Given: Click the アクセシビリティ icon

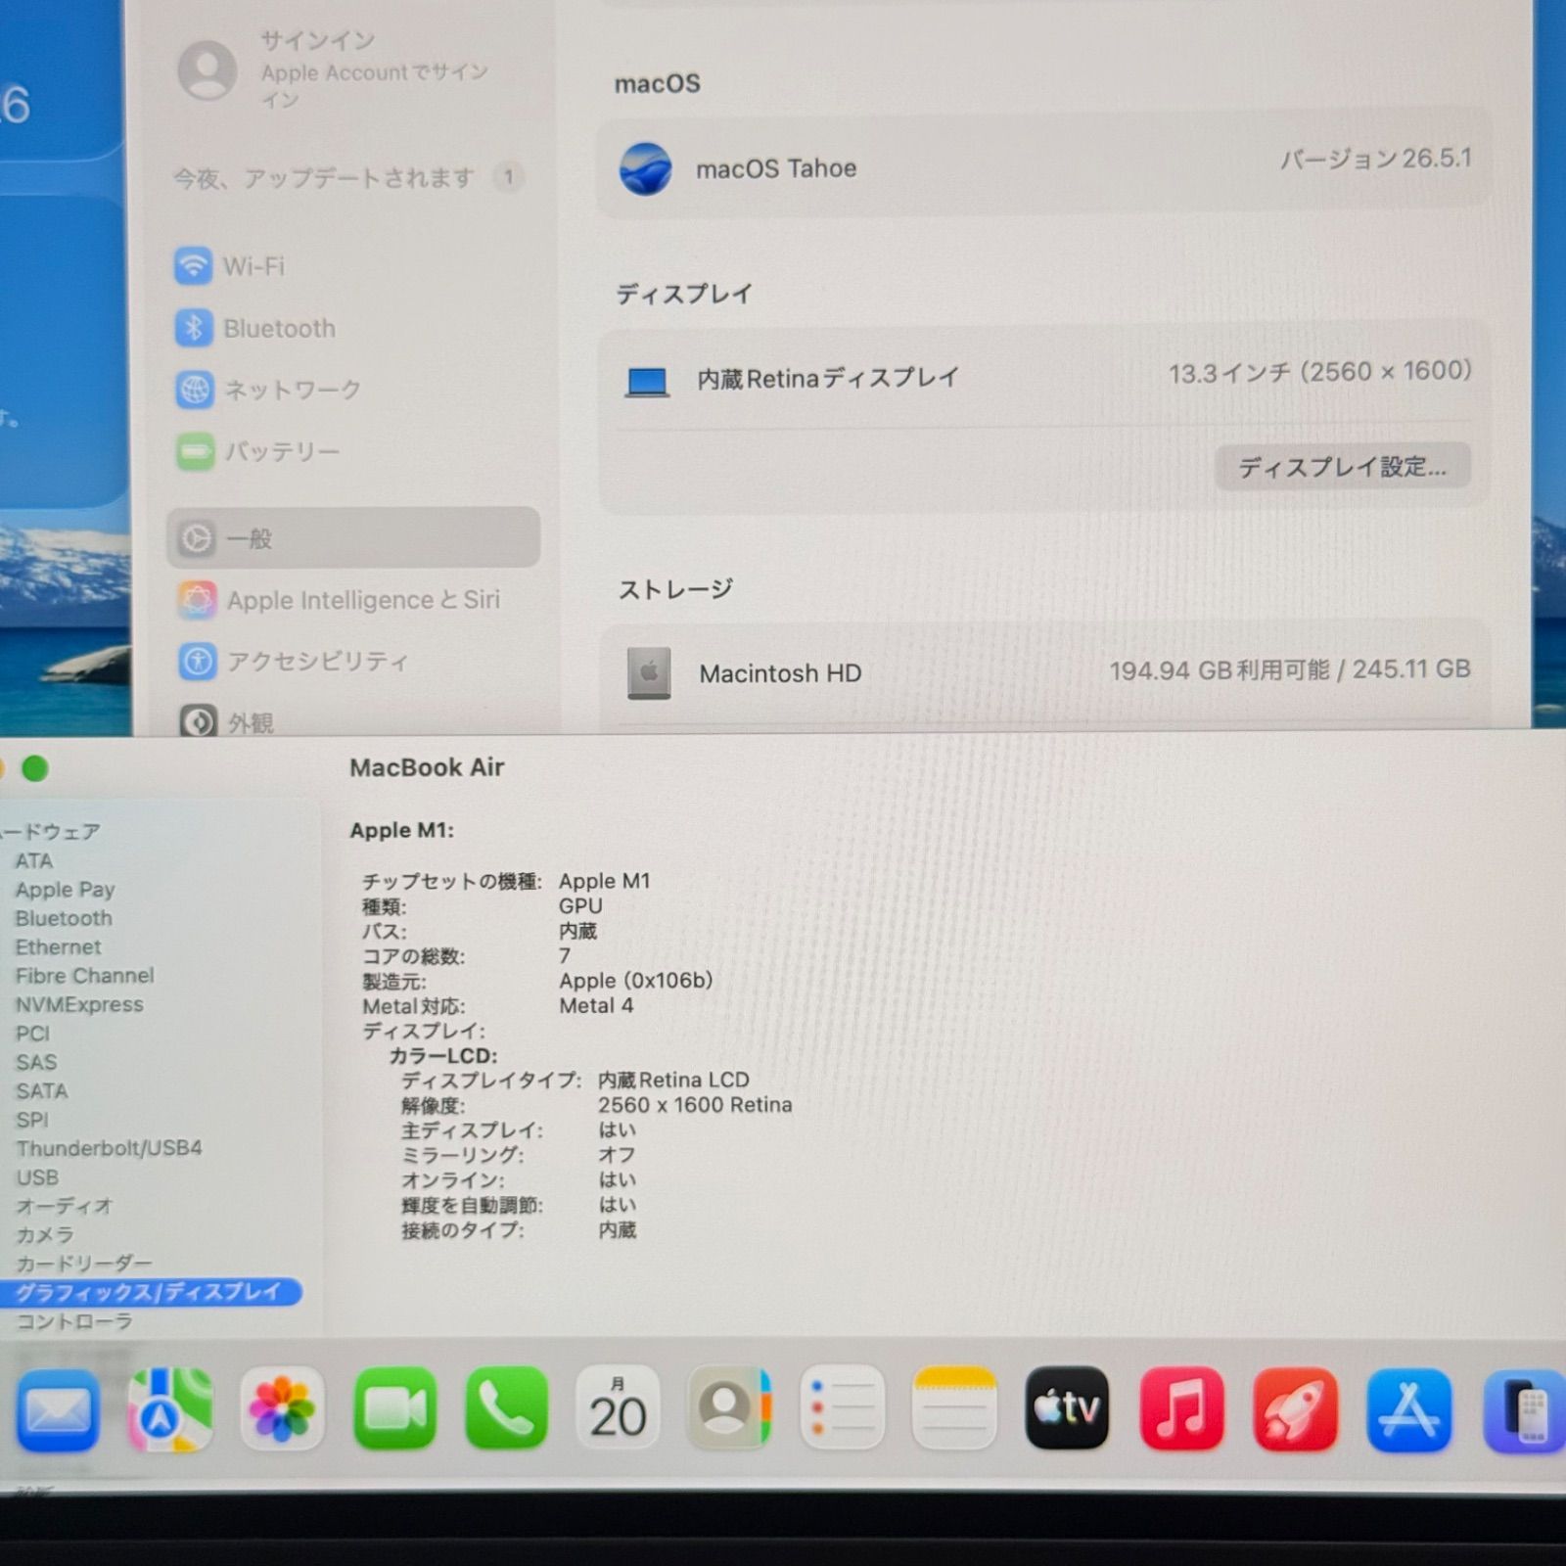Looking at the screenshot, I should (x=198, y=662).
